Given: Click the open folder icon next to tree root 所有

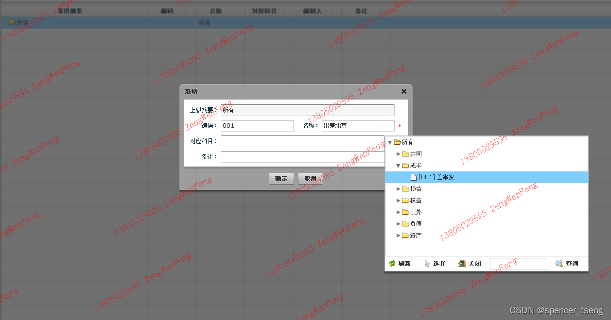Looking at the screenshot, I should 397,142.
